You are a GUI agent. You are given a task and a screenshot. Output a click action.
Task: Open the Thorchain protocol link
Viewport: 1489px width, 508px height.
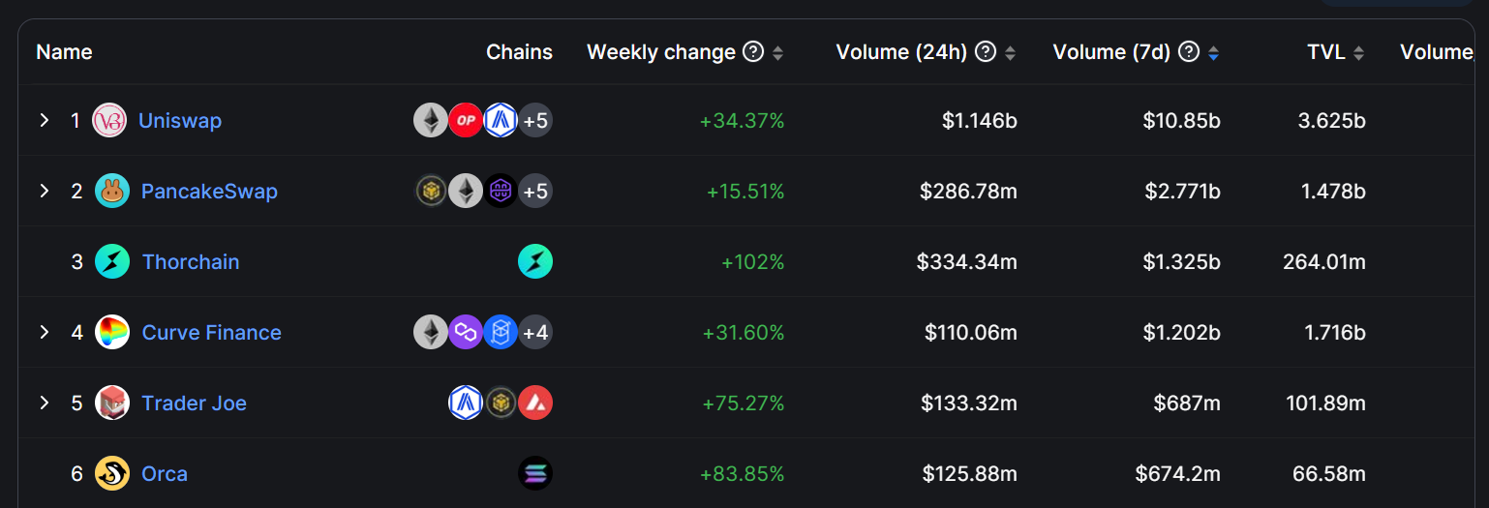(x=191, y=262)
